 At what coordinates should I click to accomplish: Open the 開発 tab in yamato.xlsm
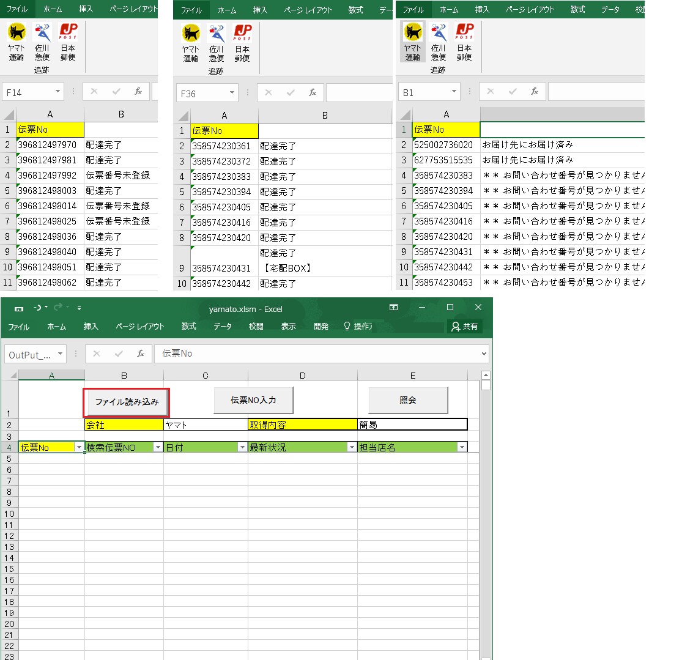[x=321, y=326]
